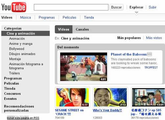Open the Música navigation tab
Screen dimensions: 165x120
pos(25,17)
